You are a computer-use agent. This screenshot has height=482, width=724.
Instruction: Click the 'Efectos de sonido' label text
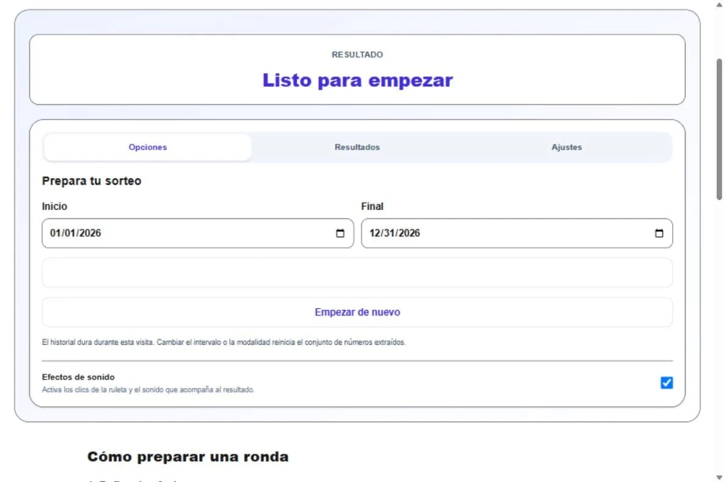tap(78, 377)
